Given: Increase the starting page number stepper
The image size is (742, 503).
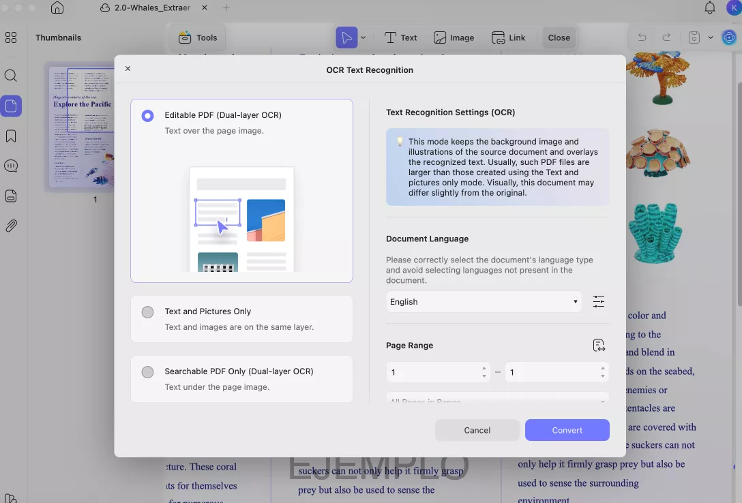Looking at the screenshot, I should [x=484, y=368].
